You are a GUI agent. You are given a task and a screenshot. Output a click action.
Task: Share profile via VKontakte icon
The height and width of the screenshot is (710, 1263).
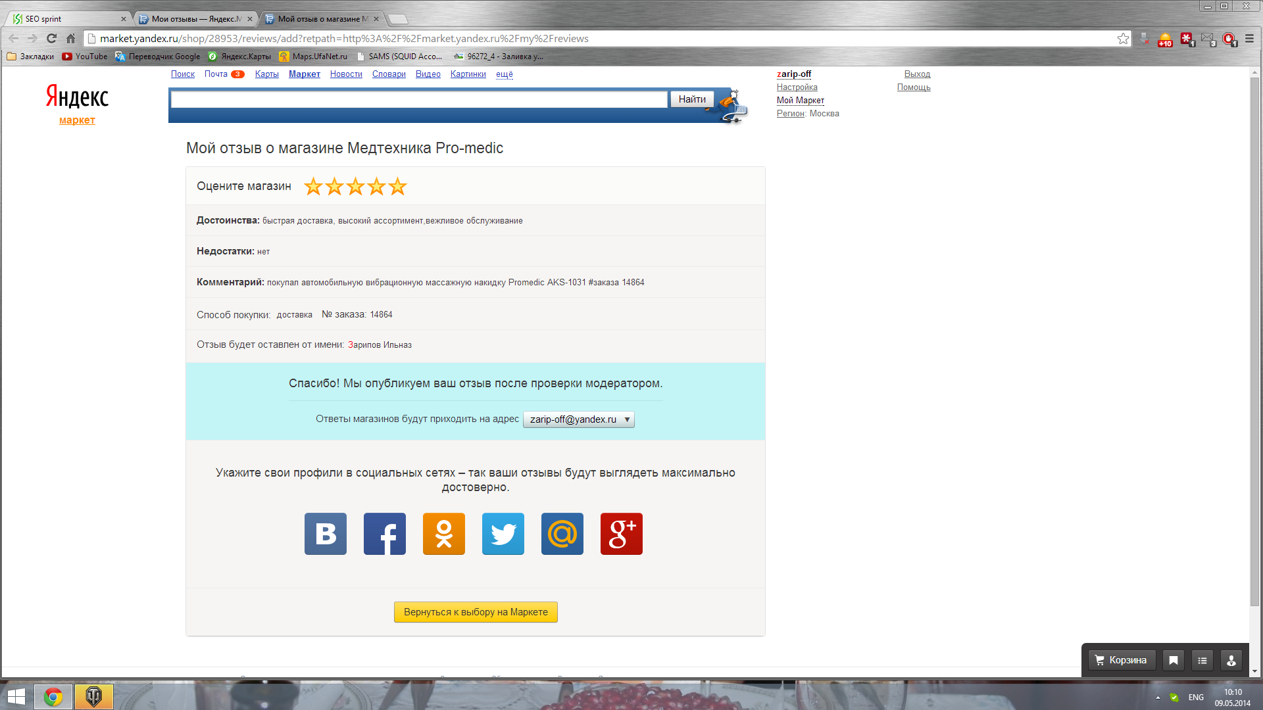326,534
